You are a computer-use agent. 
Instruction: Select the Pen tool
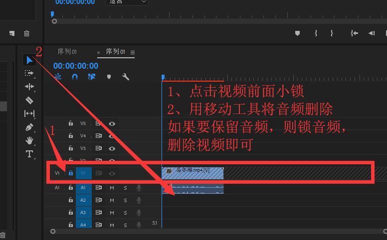click(29, 127)
